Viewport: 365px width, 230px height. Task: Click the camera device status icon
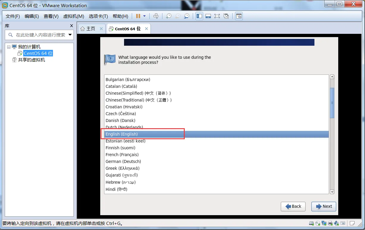coord(343,223)
